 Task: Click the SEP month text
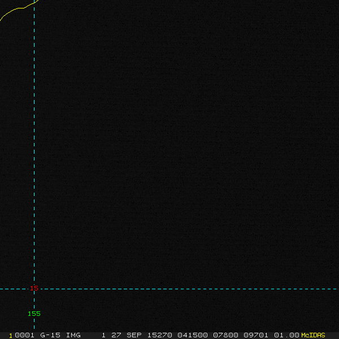point(134,335)
